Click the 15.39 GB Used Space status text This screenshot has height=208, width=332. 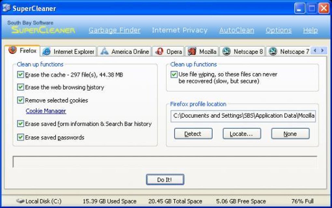(109, 201)
